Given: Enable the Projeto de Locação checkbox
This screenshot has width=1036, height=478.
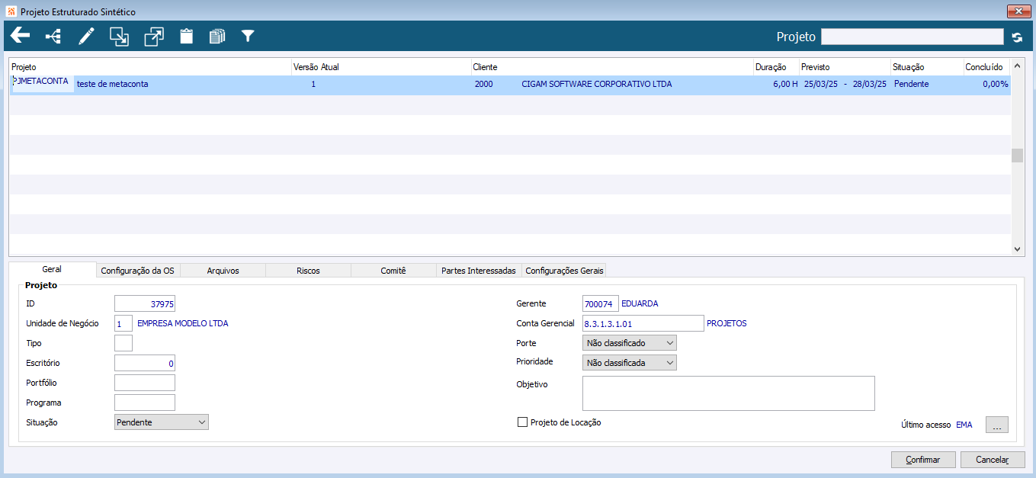Looking at the screenshot, I should (x=522, y=422).
